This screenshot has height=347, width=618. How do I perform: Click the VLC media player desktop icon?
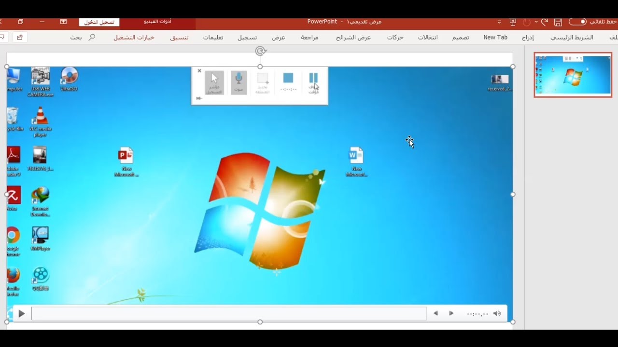(40, 122)
